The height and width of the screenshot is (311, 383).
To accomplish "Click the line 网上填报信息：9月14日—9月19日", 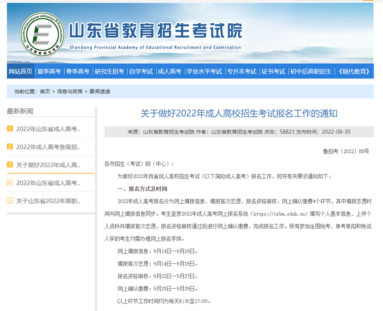I will [158, 251].
